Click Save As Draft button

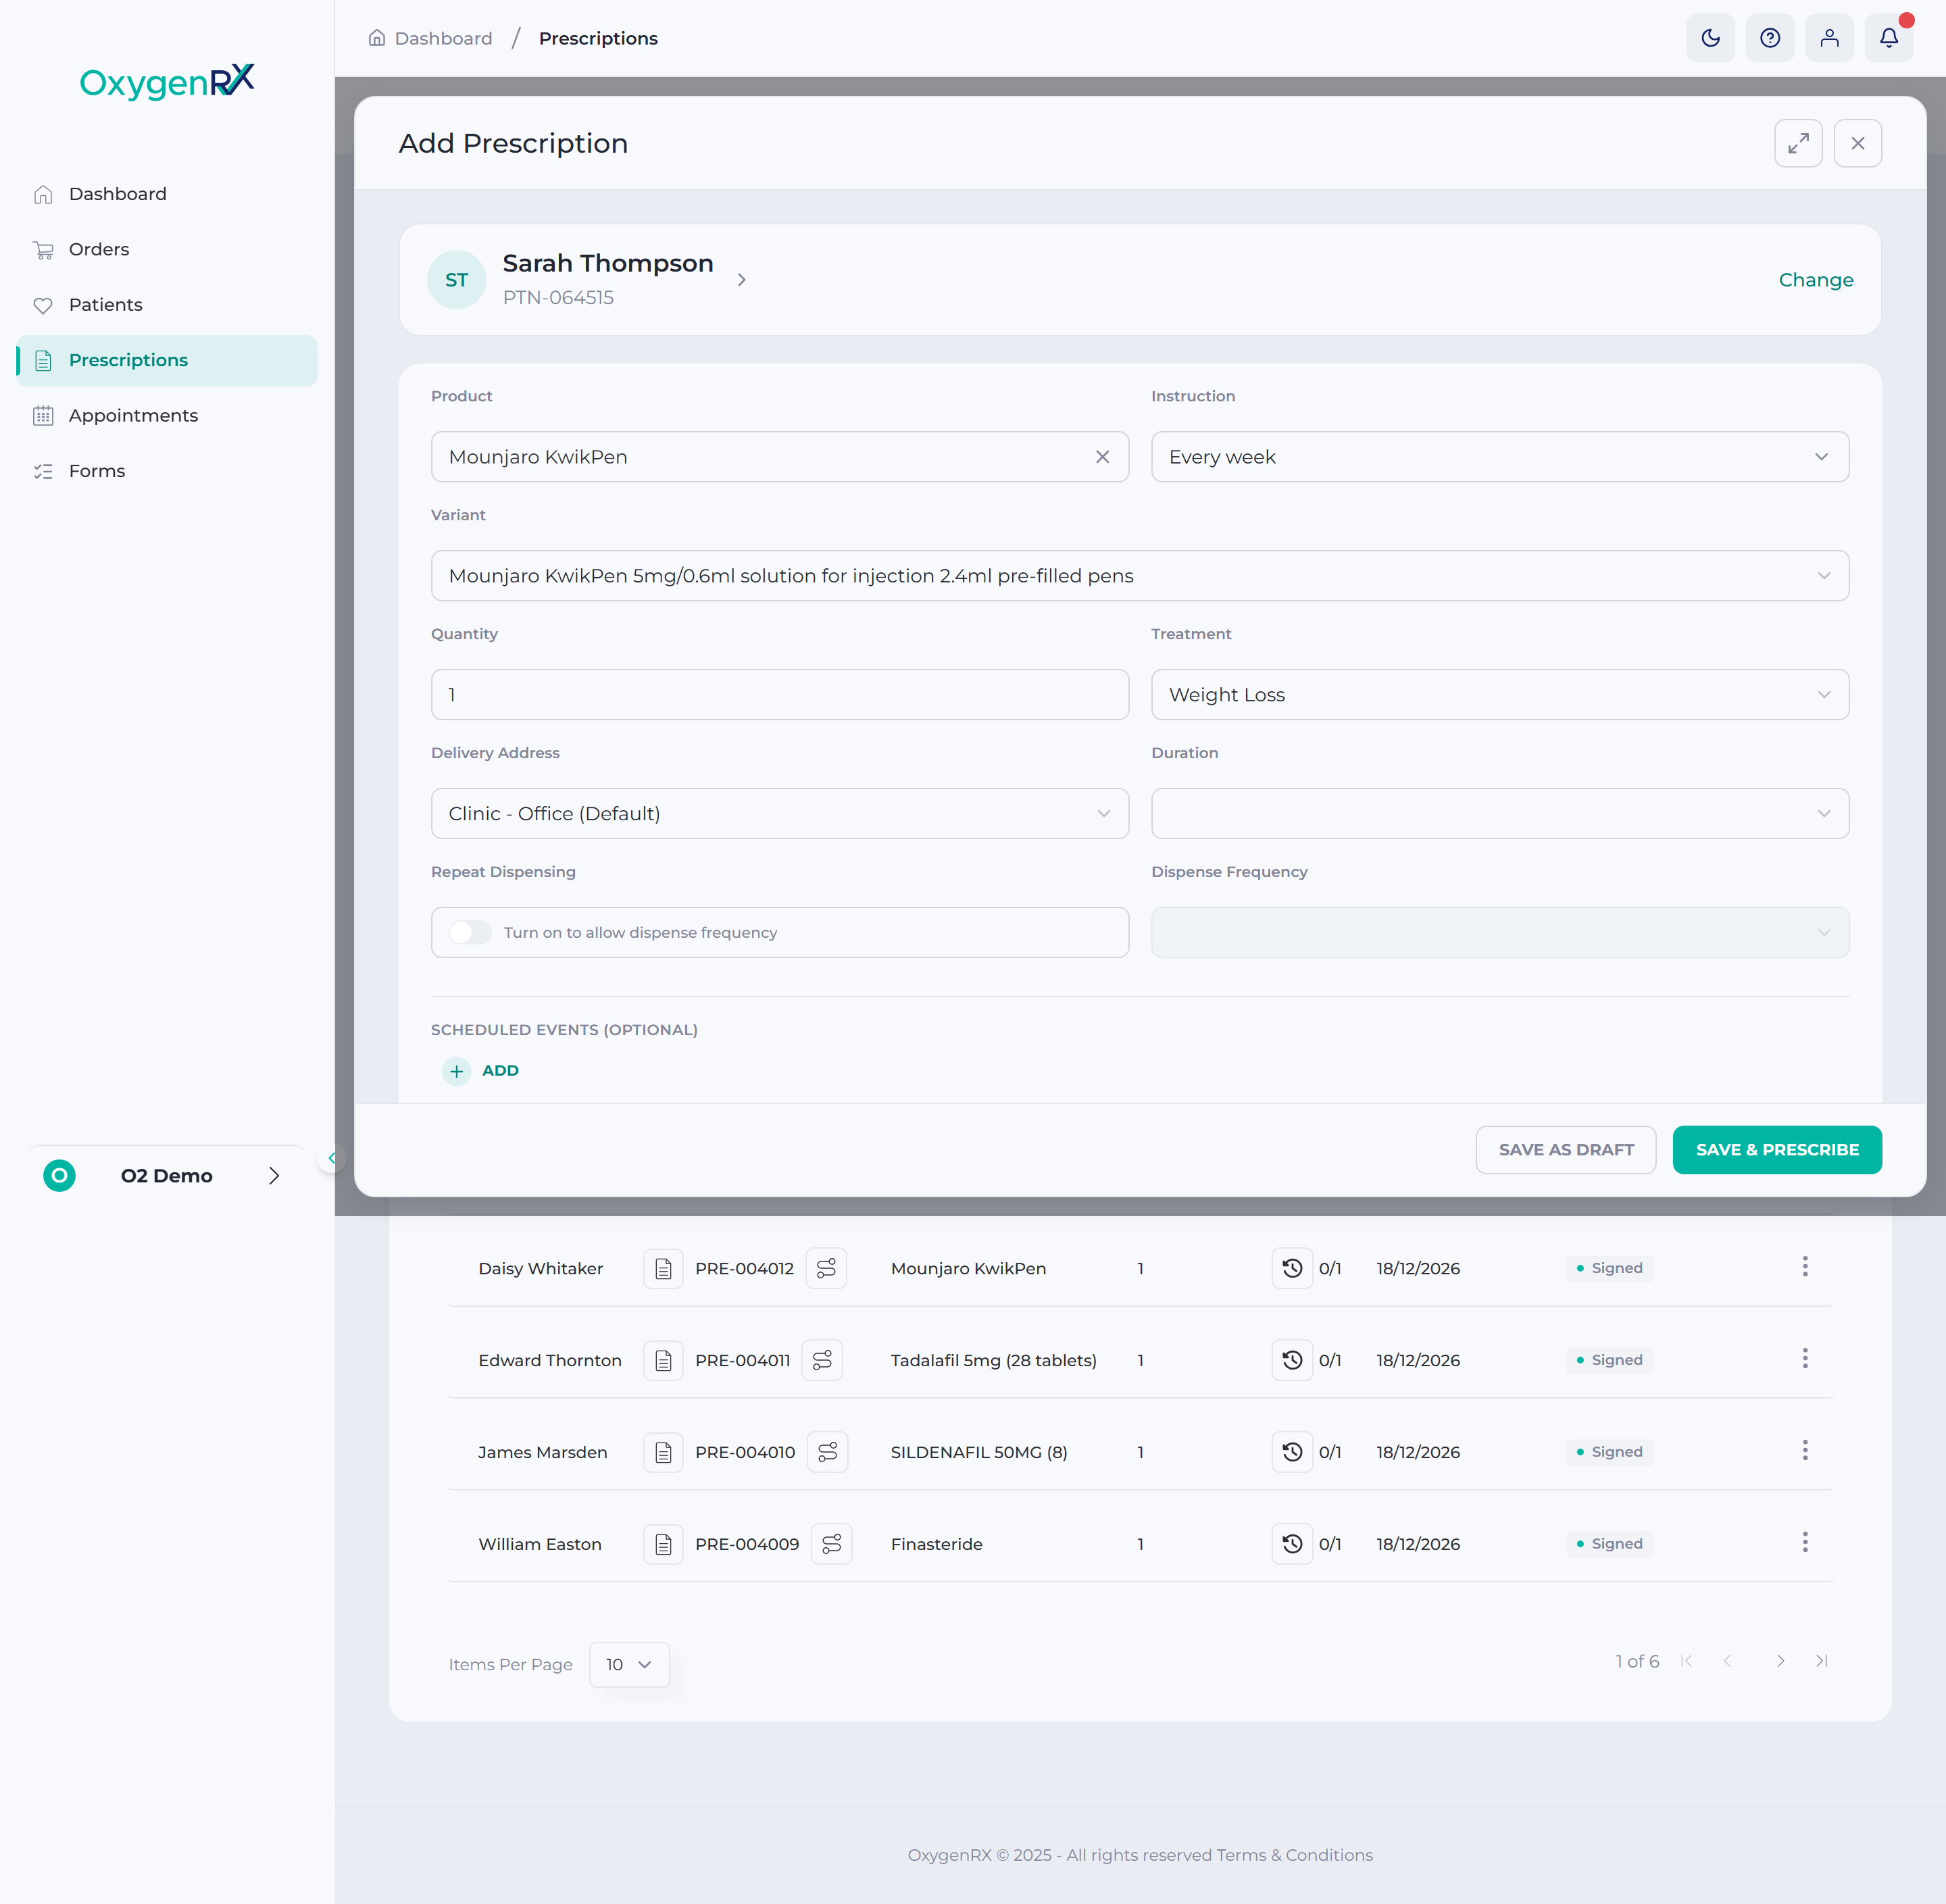[1565, 1150]
